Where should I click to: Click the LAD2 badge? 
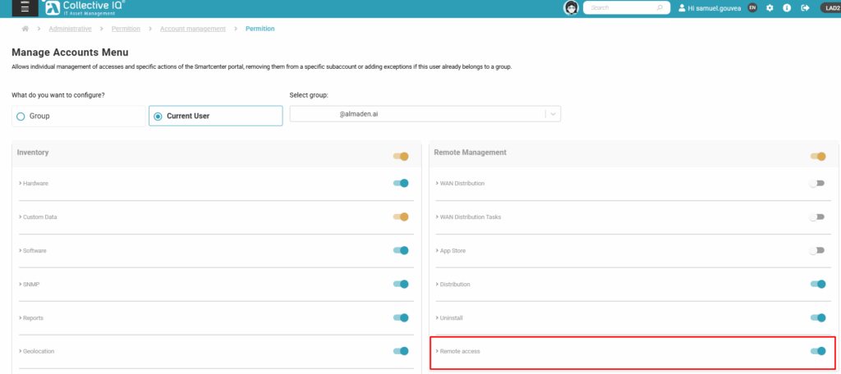831,8
